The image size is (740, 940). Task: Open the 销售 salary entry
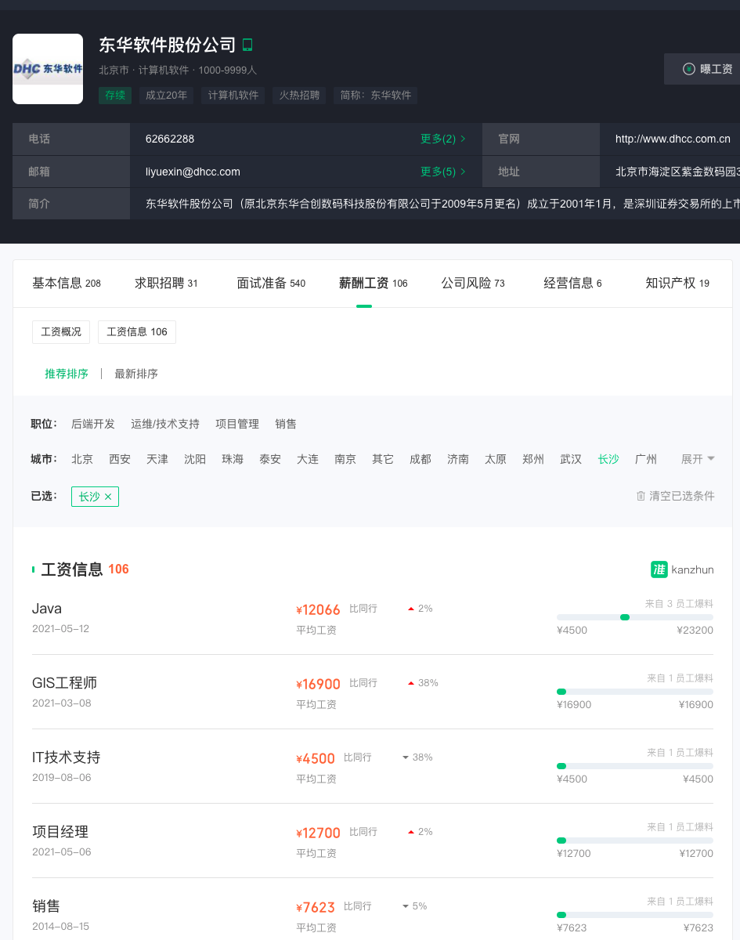[x=46, y=906]
